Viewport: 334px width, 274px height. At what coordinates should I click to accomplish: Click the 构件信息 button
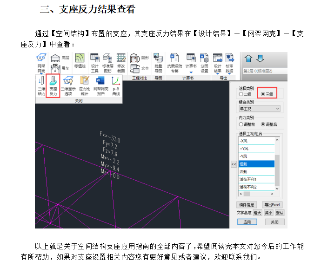pyautogui.click(x=247, y=205)
